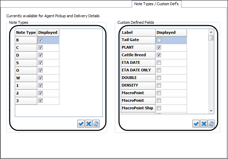Screen dimensions: 228x159
Task: Refresh the Note Types grid
Action: (96, 124)
